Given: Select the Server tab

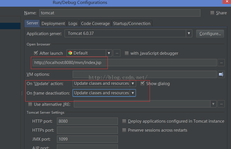Looking at the screenshot, I should [32, 23].
